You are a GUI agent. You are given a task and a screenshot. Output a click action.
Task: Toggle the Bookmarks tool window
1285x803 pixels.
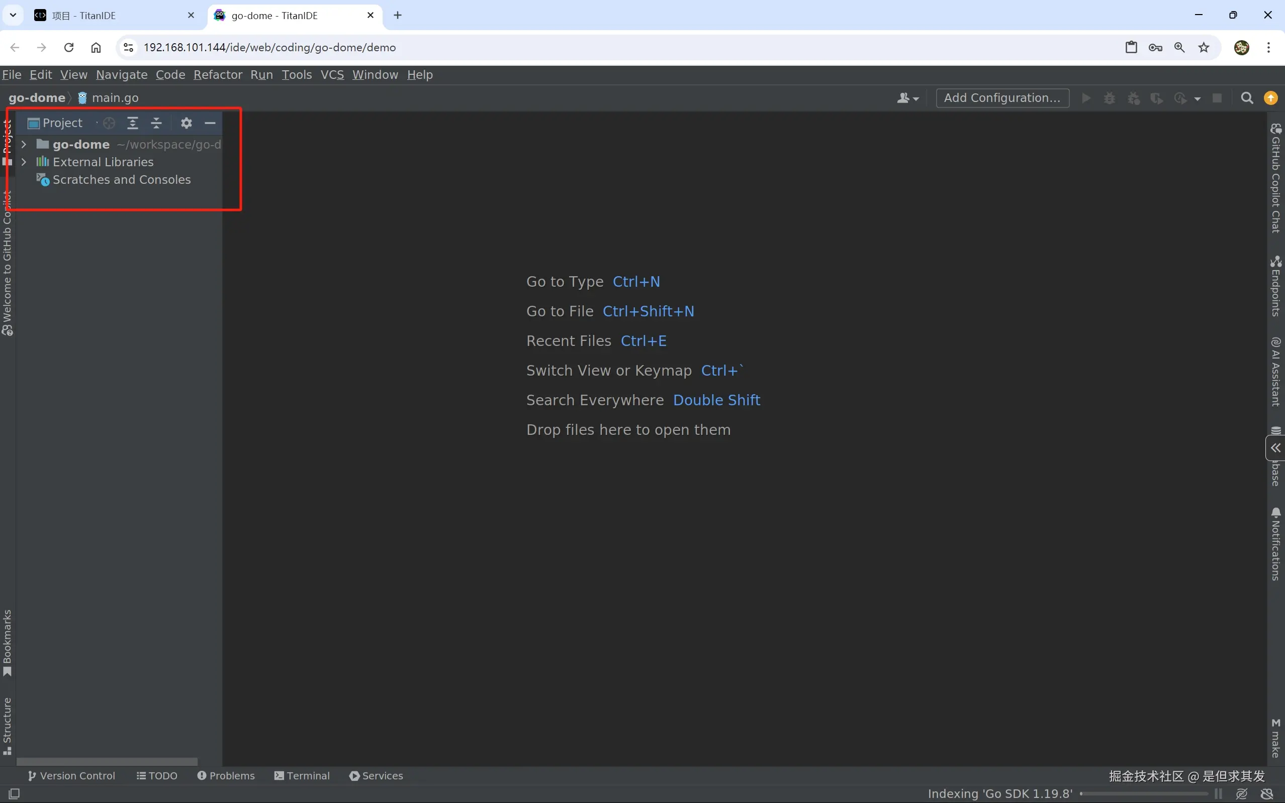click(x=8, y=643)
